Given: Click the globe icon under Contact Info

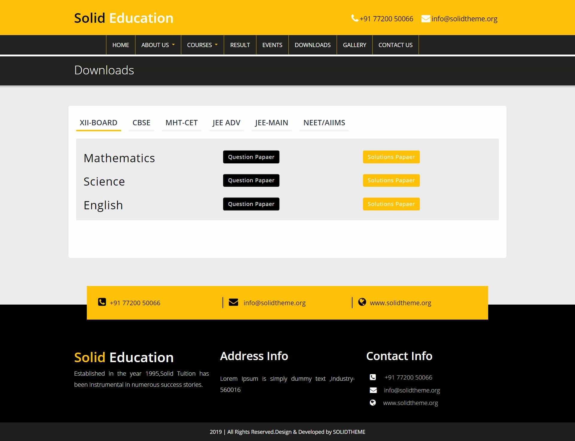Looking at the screenshot, I should 373,403.
